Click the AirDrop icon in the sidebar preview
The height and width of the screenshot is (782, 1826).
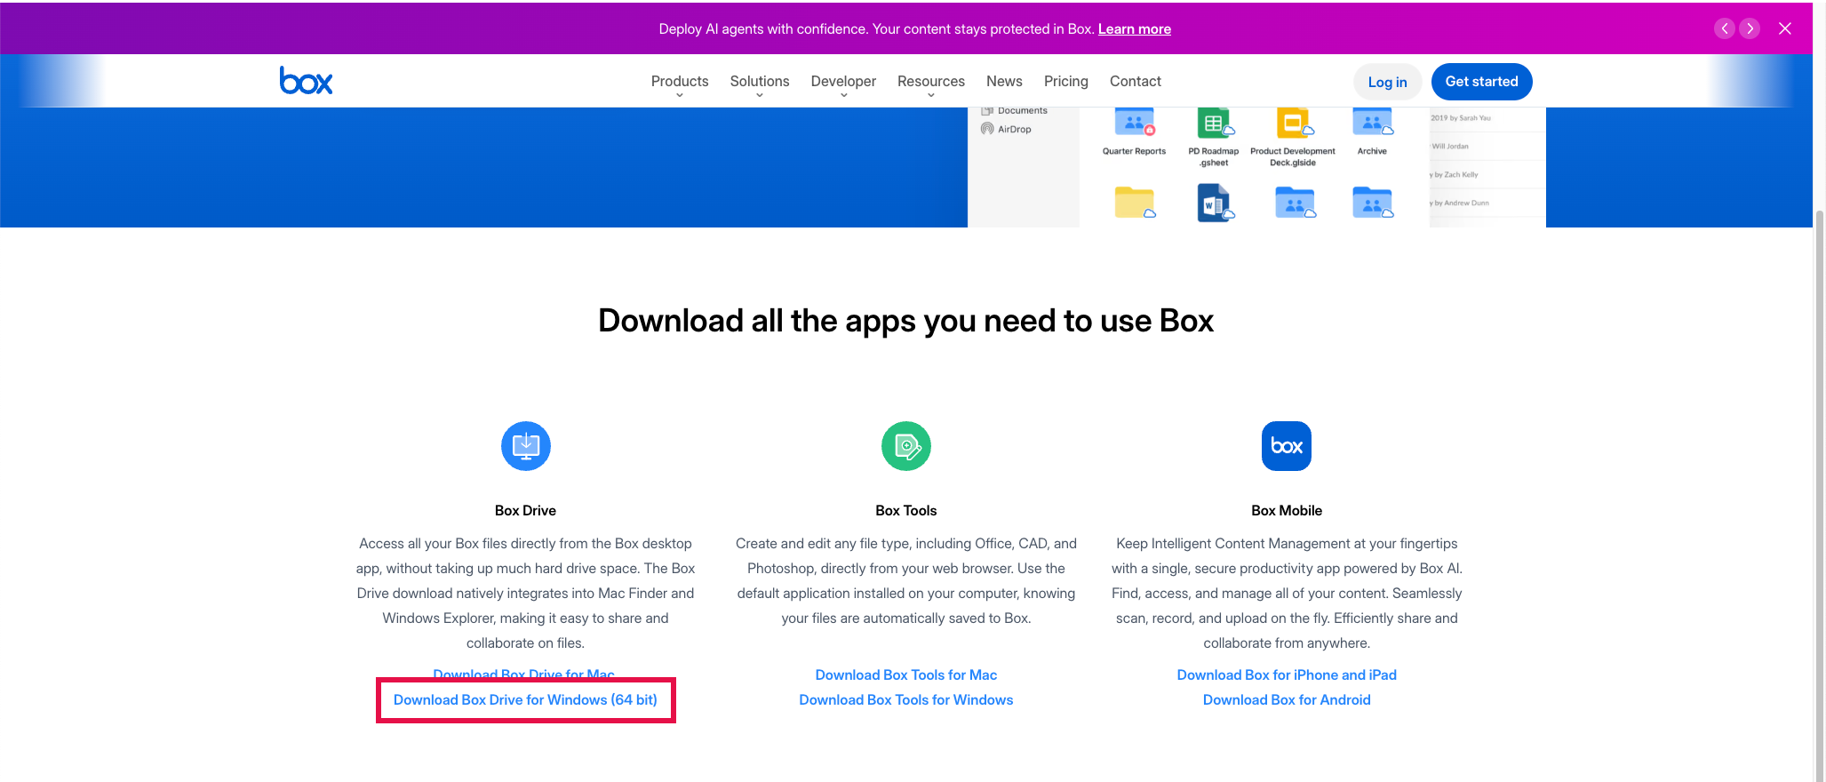[987, 129]
